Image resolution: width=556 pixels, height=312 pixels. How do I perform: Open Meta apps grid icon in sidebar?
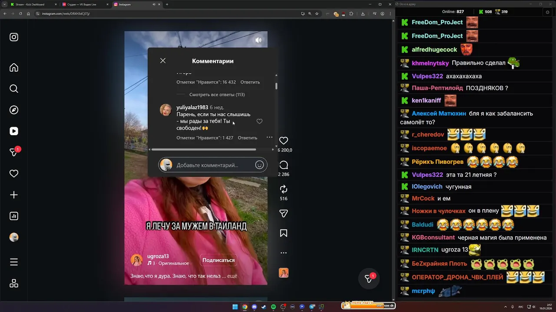coord(14,283)
